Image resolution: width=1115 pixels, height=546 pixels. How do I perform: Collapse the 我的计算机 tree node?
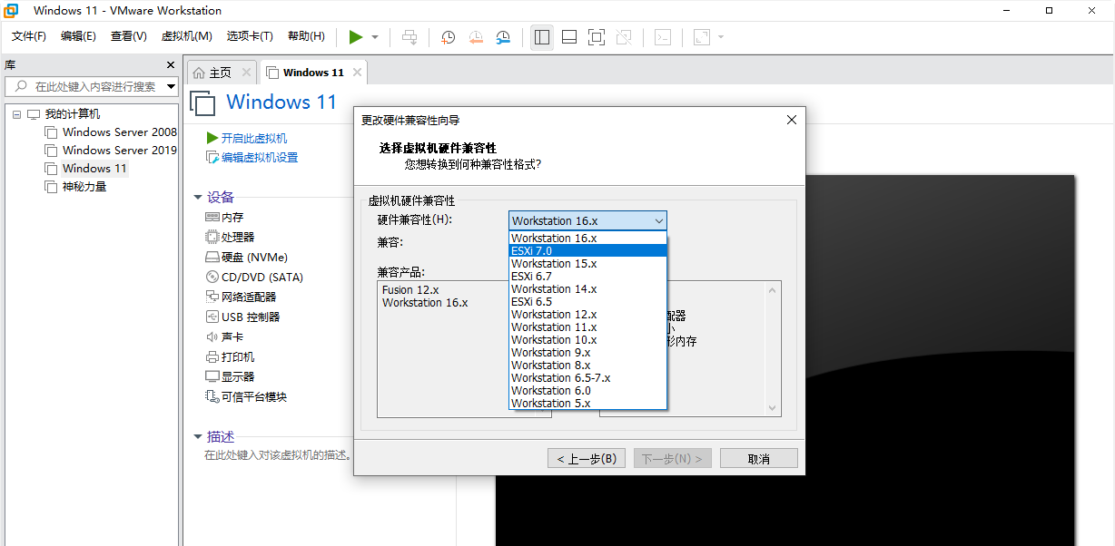(15, 113)
